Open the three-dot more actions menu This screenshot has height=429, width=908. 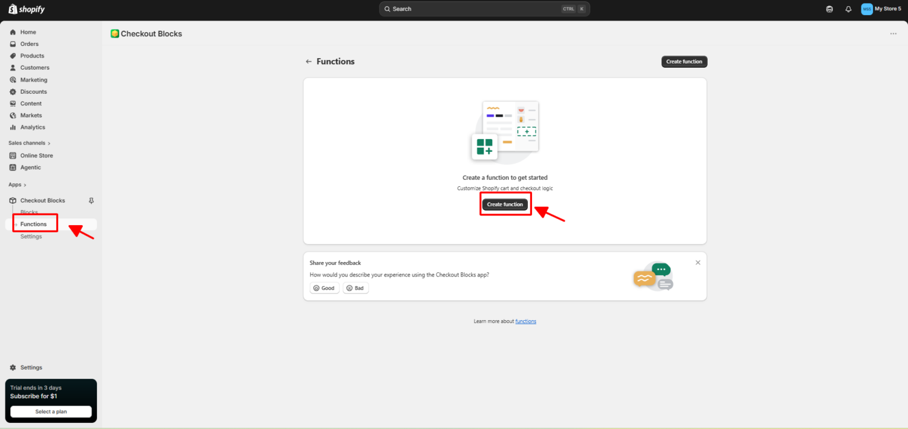[893, 34]
